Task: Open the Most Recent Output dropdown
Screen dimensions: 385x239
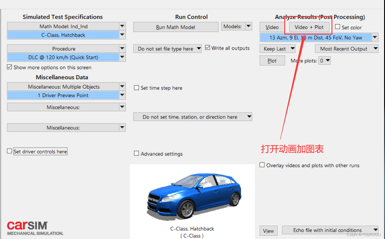Action: 347,49
